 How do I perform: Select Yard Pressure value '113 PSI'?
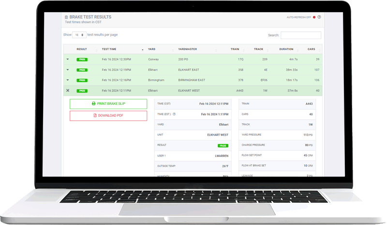point(308,135)
